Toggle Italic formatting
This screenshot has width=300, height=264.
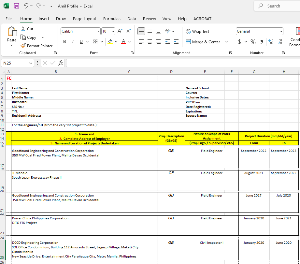pos(73,42)
